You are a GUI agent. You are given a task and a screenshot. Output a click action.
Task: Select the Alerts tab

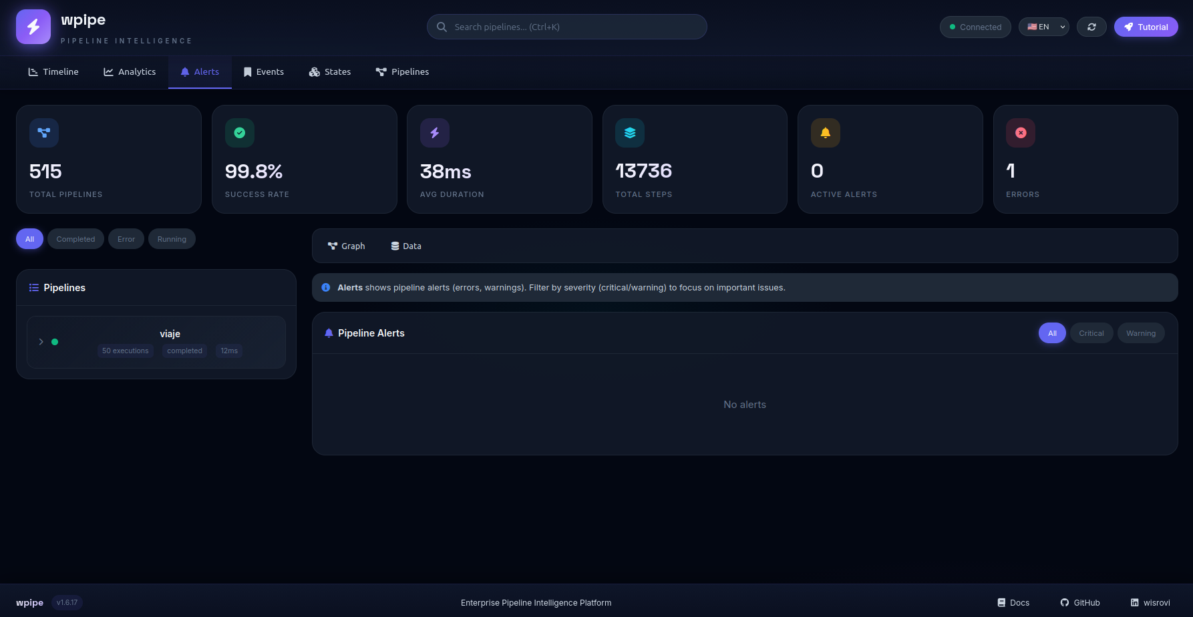[x=200, y=72]
